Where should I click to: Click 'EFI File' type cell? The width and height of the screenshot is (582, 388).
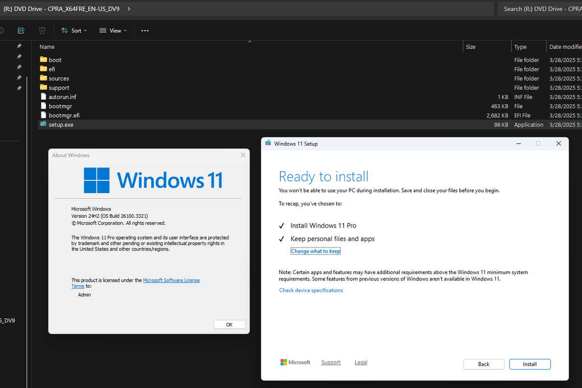click(x=522, y=115)
